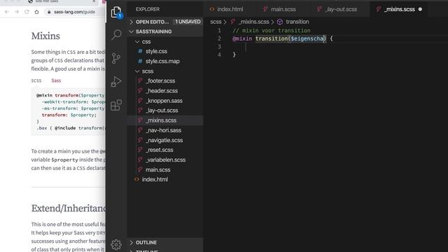
Task: Click the HTML icon on index.html tab
Action: coord(212,9)
